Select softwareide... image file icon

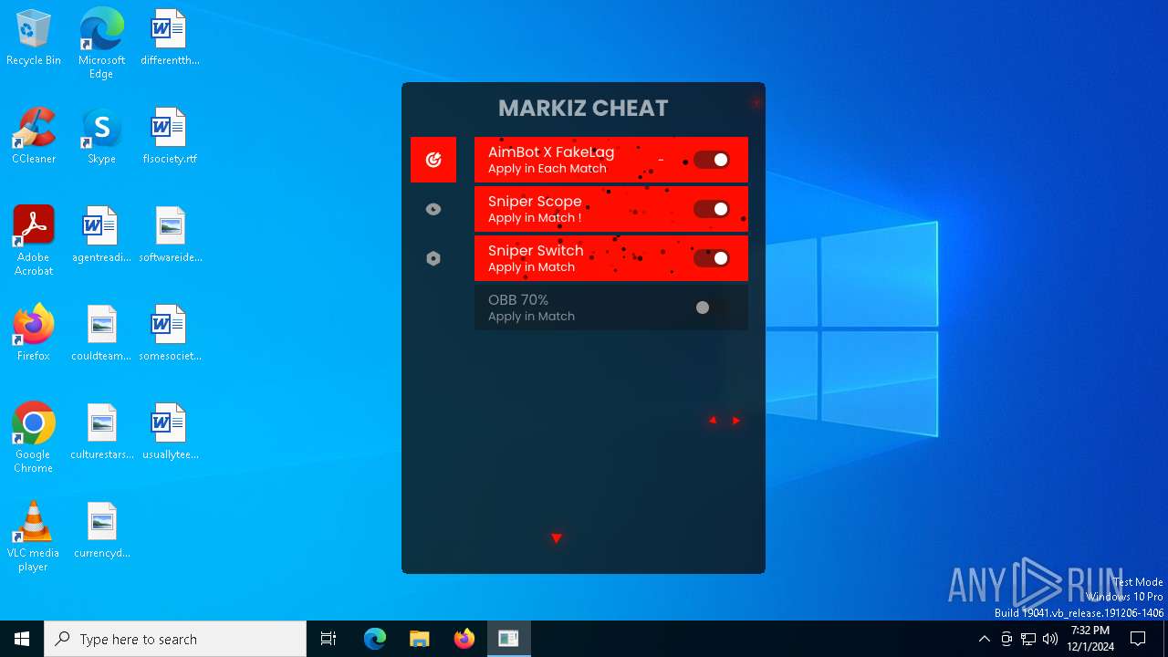[170, 235]
